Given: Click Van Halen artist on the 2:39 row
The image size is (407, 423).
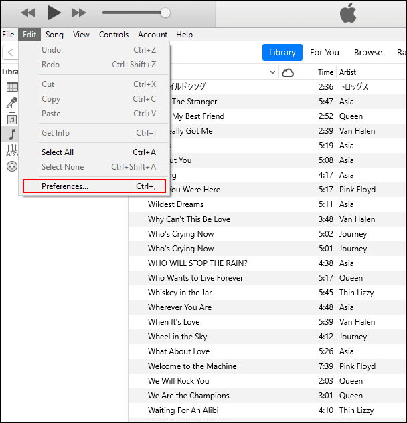Looking at the screenshot, I should click(357, 131).
